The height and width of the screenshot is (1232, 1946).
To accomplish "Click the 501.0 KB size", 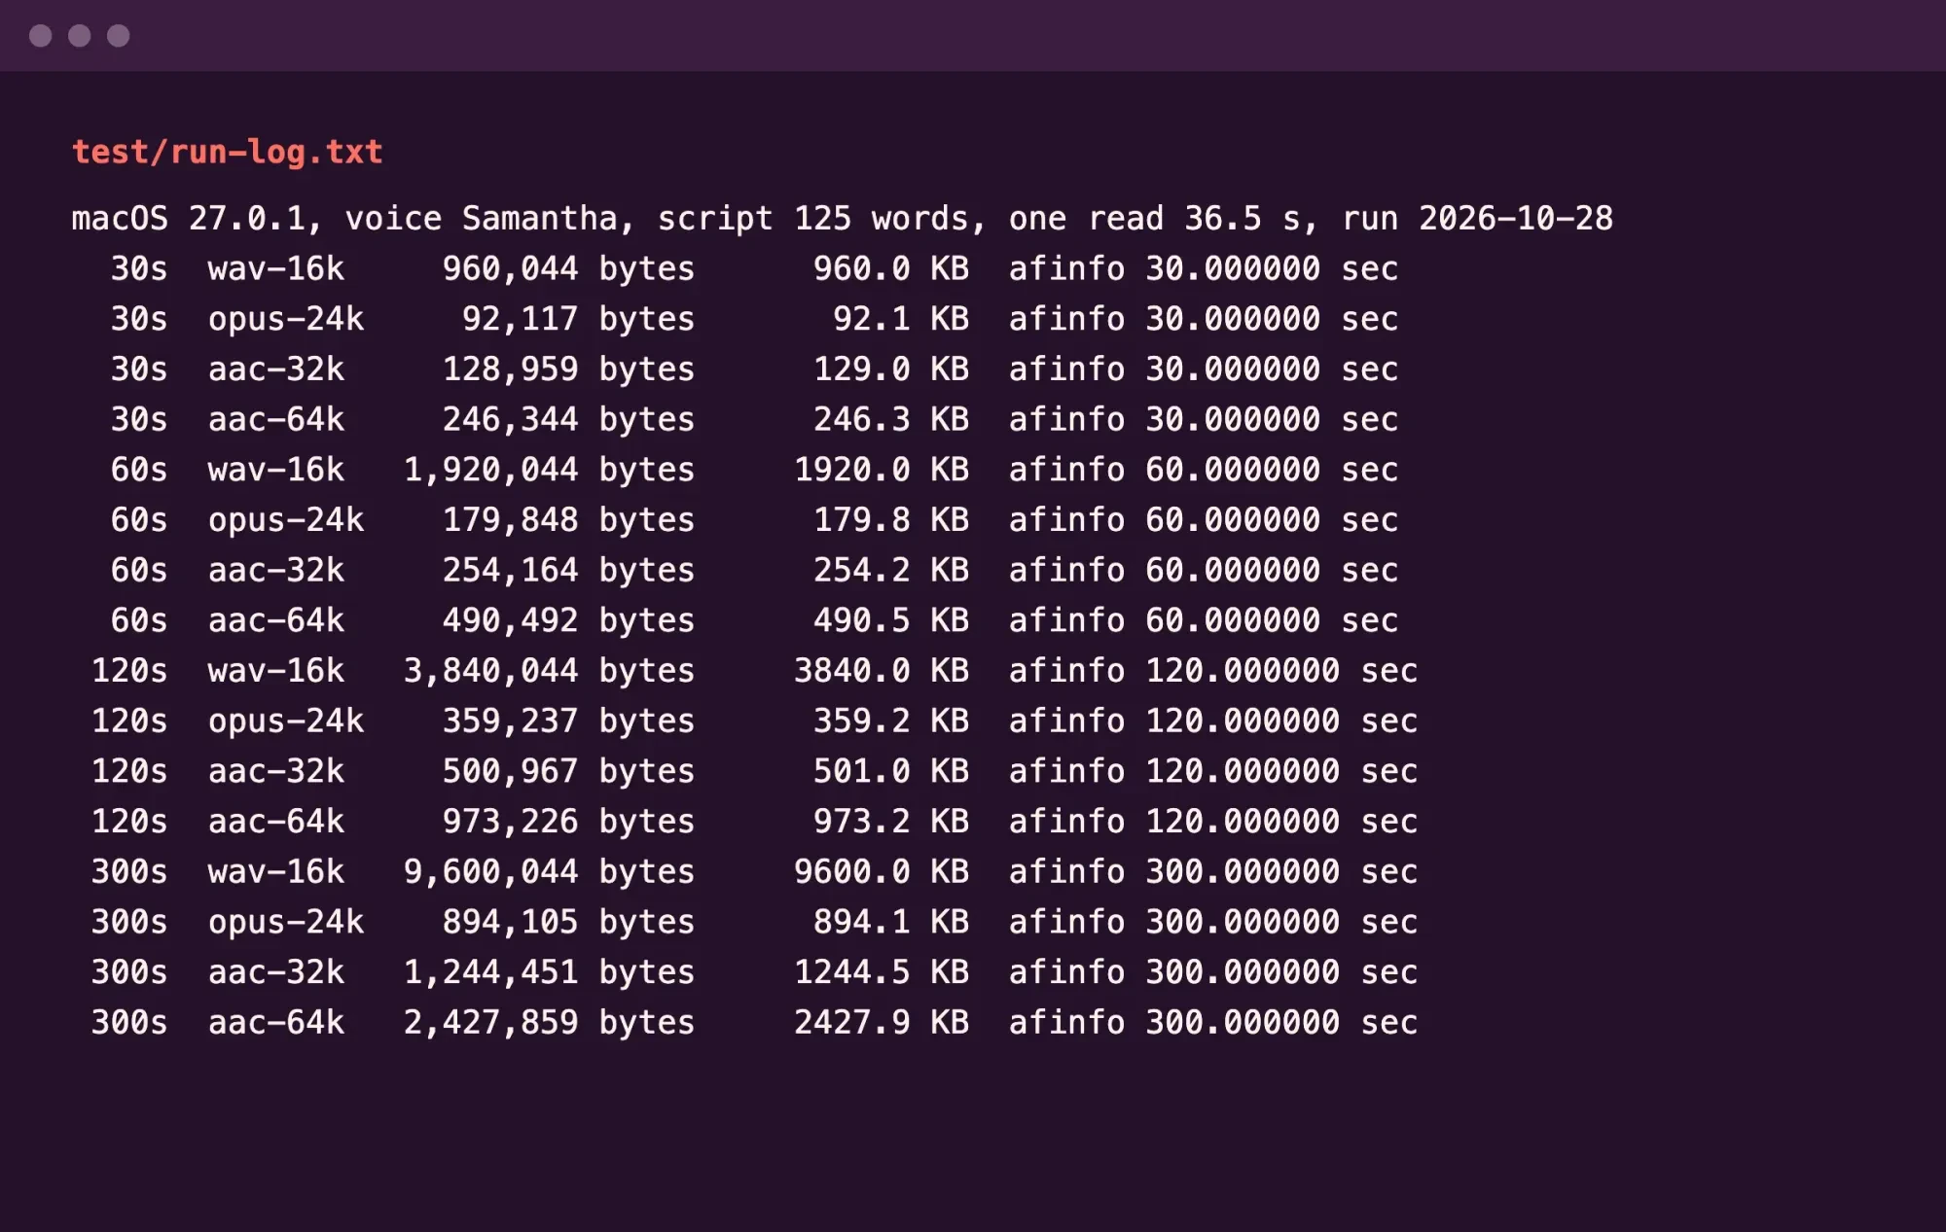I will coord(891,771).
